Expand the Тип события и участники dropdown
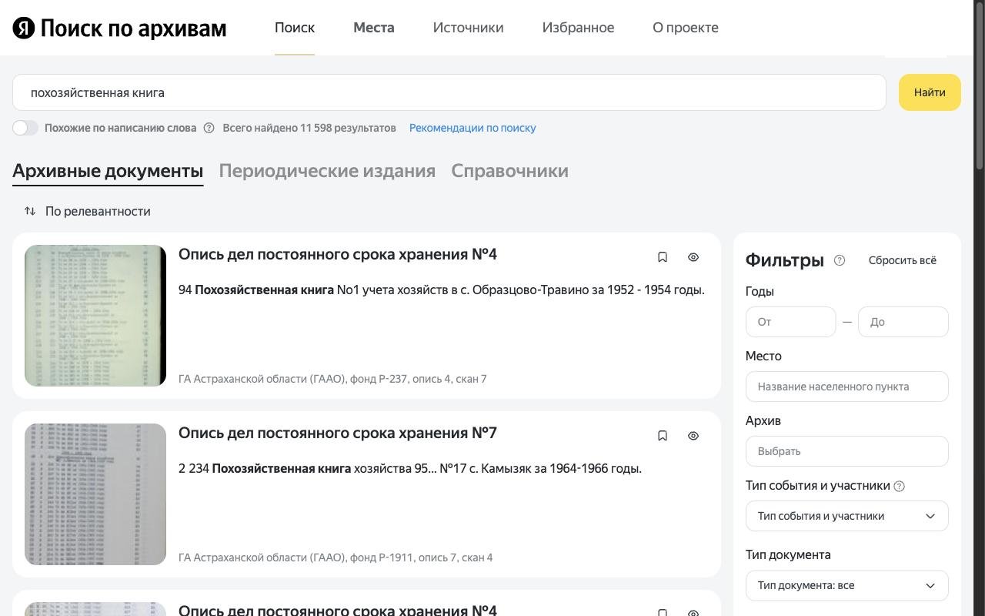The width and height of the screenshot is (985, 616). coord(846,516)
